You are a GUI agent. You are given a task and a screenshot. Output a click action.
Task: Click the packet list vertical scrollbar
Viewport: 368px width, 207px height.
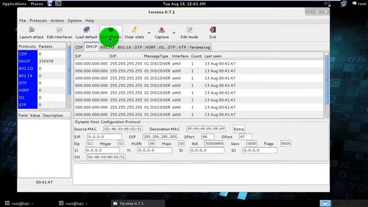tap(327, 80)
